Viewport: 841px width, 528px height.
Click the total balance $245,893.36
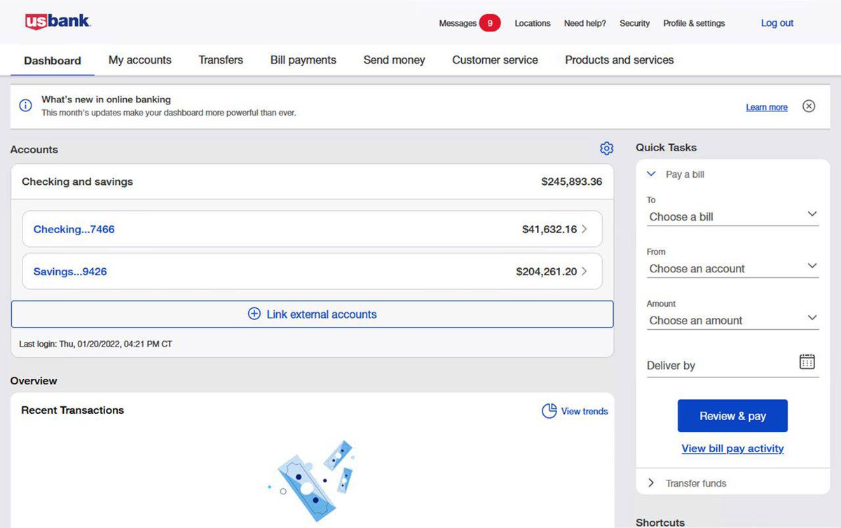[x=572, y=181]
